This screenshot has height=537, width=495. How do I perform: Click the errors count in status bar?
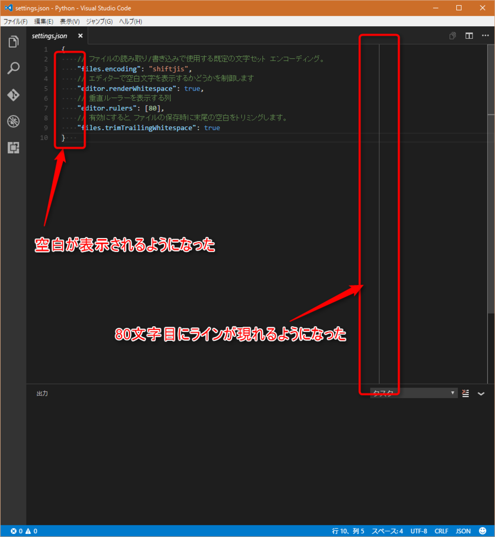click(16, 531)
